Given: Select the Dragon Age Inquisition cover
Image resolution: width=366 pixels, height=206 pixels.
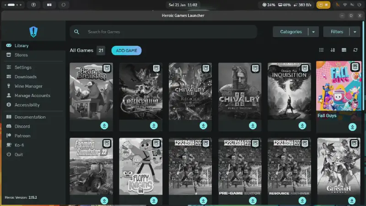Looking at the screenshot, I should (x=289, y=91).
